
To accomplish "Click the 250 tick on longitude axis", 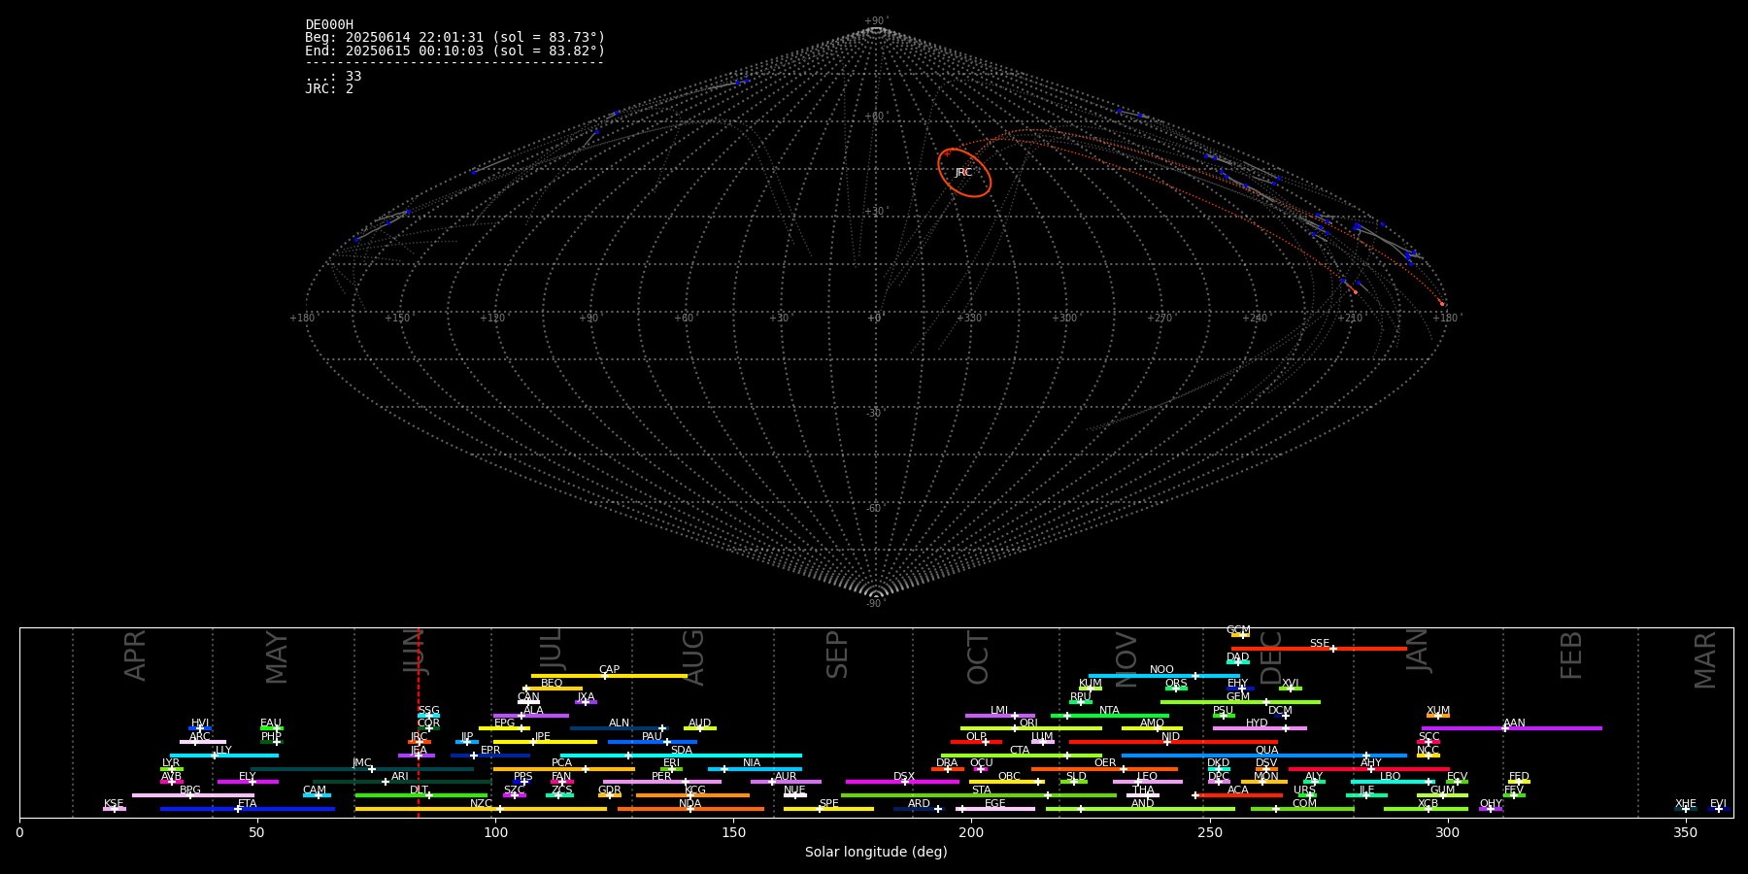I will [1209, 833].
